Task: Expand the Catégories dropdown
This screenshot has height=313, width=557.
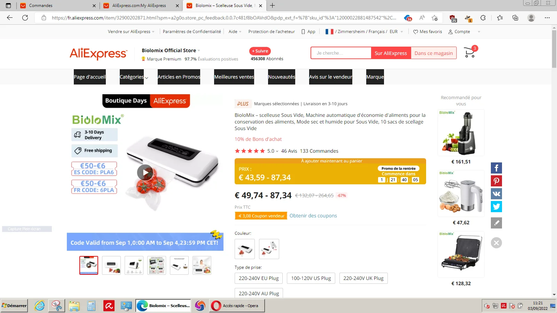Action: coord(134,77)
